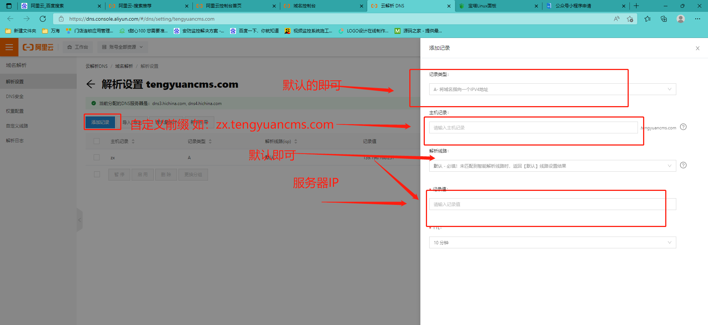Switch to 公众号小程序申请 tab
The image size is (708, 325).
[586, 6]
